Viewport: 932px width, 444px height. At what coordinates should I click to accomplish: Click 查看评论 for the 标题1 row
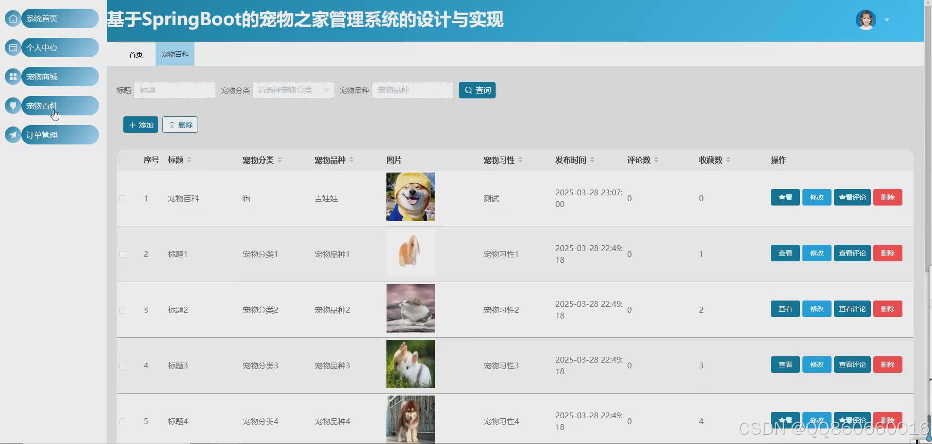tap(852, 253)
